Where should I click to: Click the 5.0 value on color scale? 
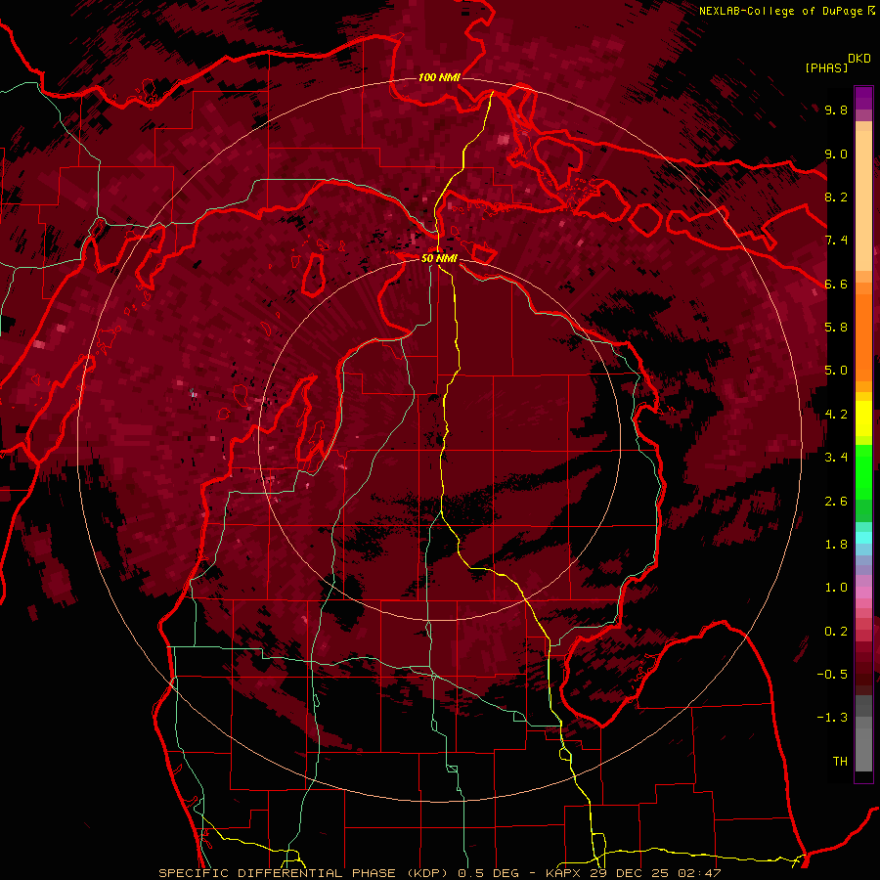(x=836, y=371)
